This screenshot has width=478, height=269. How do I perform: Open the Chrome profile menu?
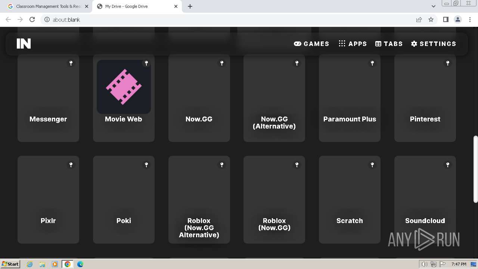(458, 19)
